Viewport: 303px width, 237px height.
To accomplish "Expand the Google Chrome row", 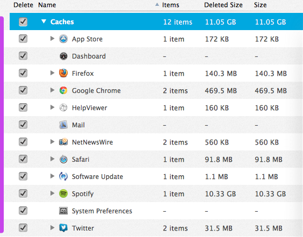I will coord(52,90).
